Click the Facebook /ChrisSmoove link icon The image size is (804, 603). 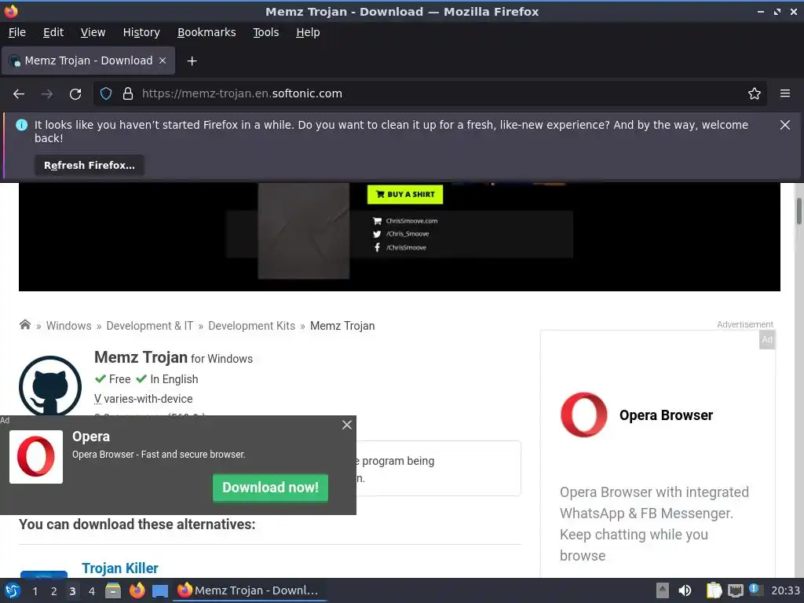point(377,247)
